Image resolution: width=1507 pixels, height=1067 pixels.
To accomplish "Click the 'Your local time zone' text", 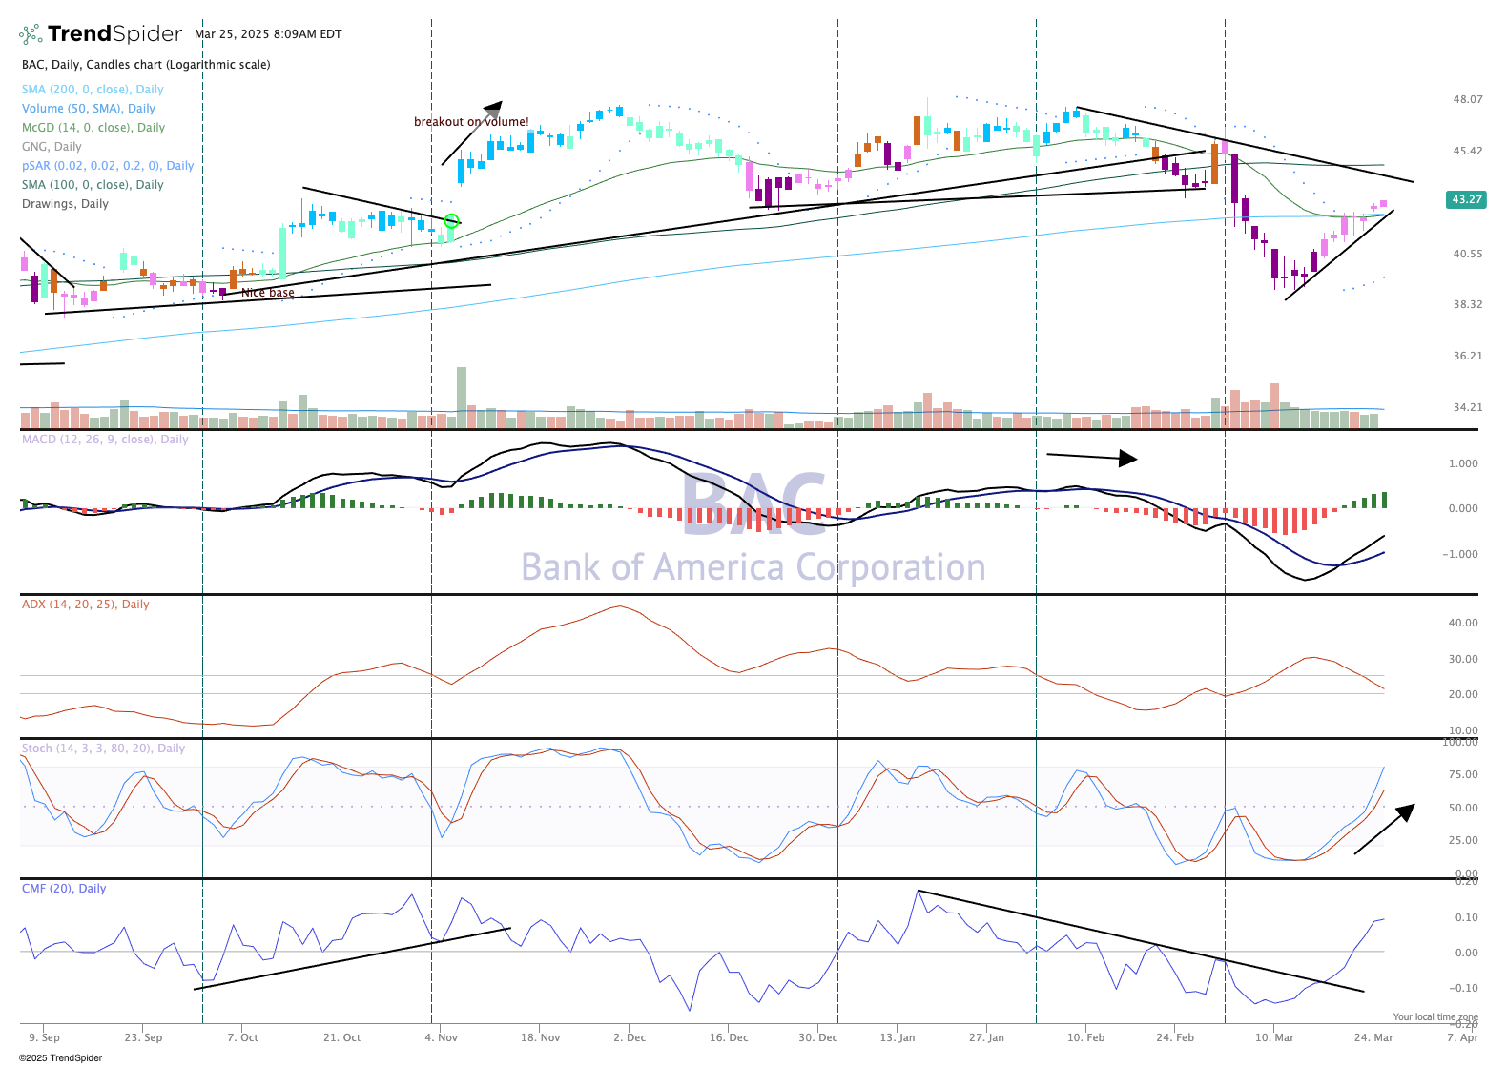I will click(x=1435, y=1016).
